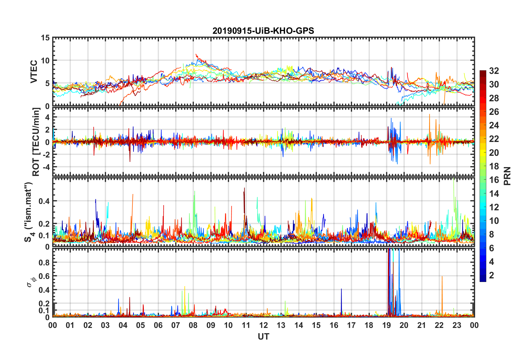The width and height of the screenshot is (527, 352).
Task: Click hour label 03 on UT axis
Action: coord(105,325)
